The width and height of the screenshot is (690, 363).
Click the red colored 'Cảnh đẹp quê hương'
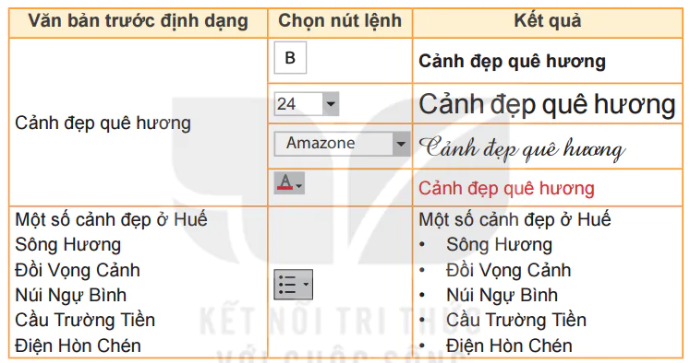[x=506, y=189]
